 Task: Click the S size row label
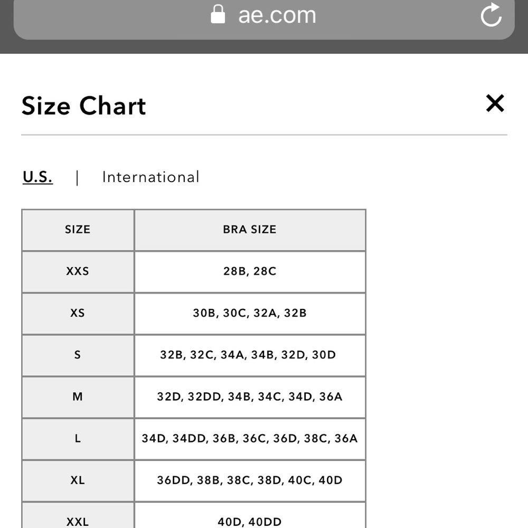(x=78, y=355)
